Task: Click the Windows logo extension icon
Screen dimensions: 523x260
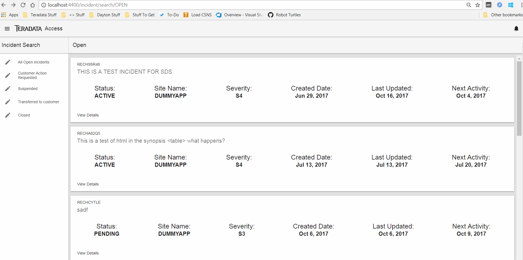Action: 511,5
